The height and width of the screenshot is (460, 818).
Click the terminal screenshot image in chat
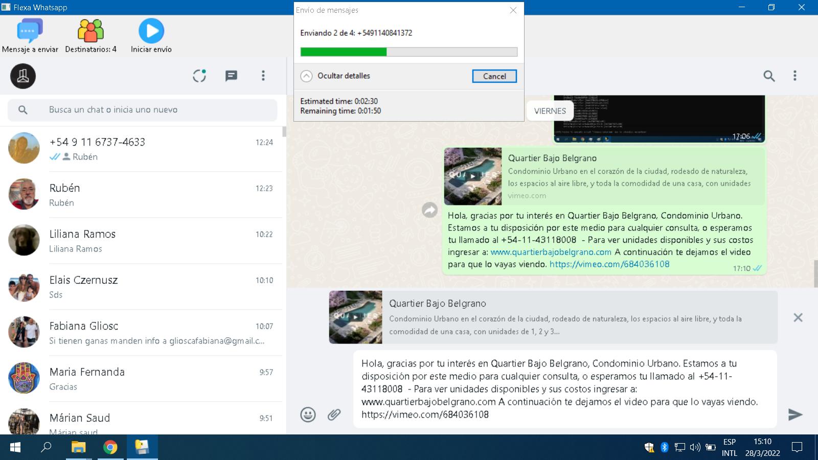click(x=659, y=119)
